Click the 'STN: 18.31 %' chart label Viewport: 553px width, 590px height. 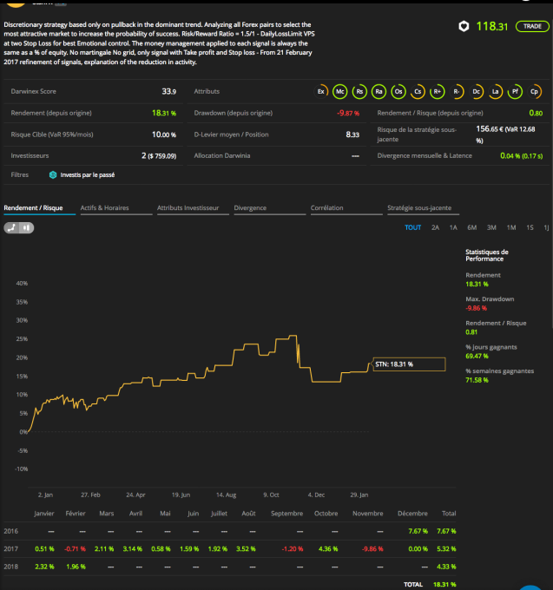coord(409,364)
